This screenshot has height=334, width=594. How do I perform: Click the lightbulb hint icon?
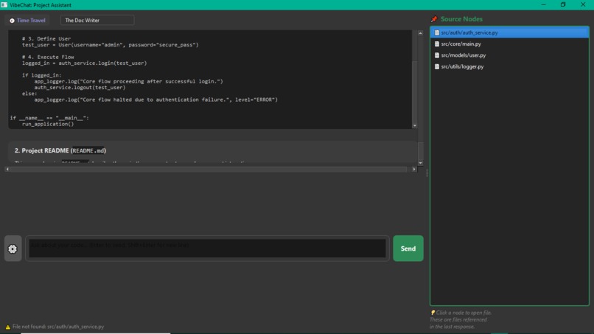(x=433, y=313)
